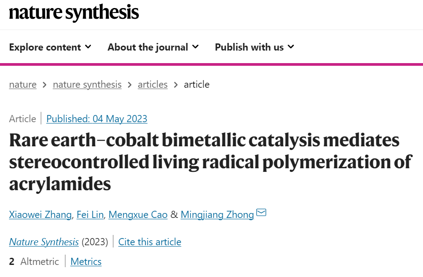Open the Publish with us menu

[x=255, y=47]
